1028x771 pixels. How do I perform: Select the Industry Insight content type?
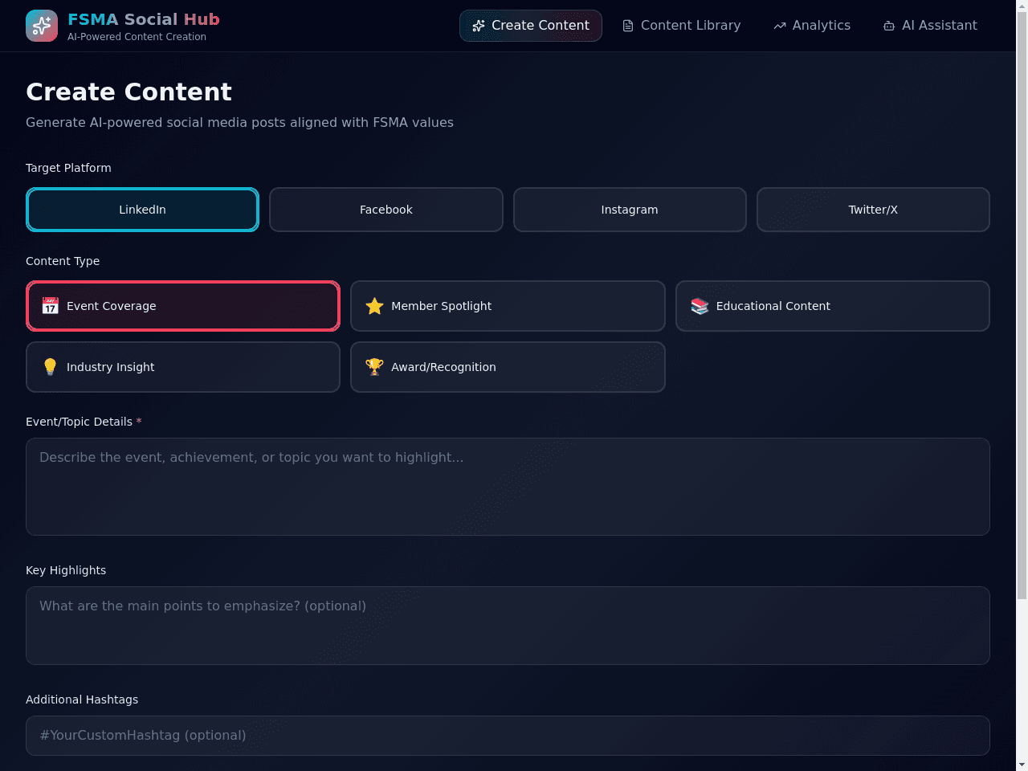click(183, 367)
